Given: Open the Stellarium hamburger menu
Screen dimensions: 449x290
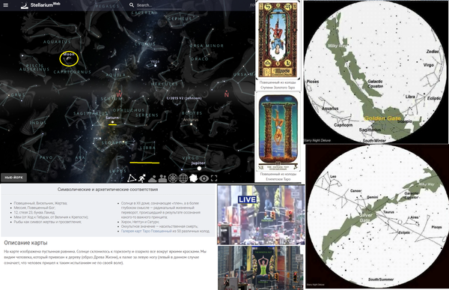Looking at the screenshot, I should pos(5,5).
